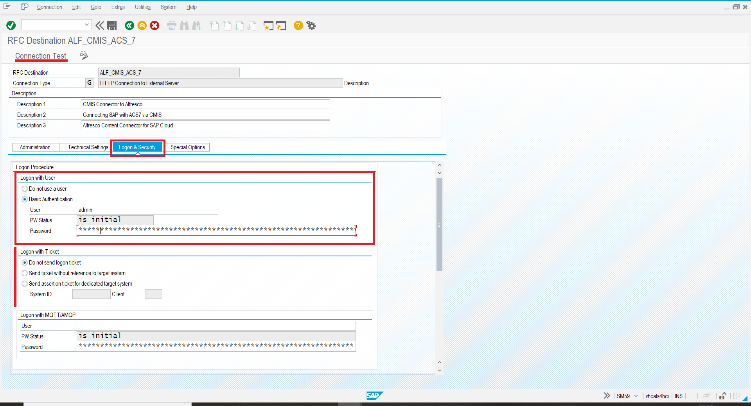Click the vertical scrollbar of logon panel
This screenshot has width=751, height=406.
(439, 225)
